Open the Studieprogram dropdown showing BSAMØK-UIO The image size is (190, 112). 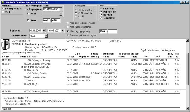click(x=61, y=9)
